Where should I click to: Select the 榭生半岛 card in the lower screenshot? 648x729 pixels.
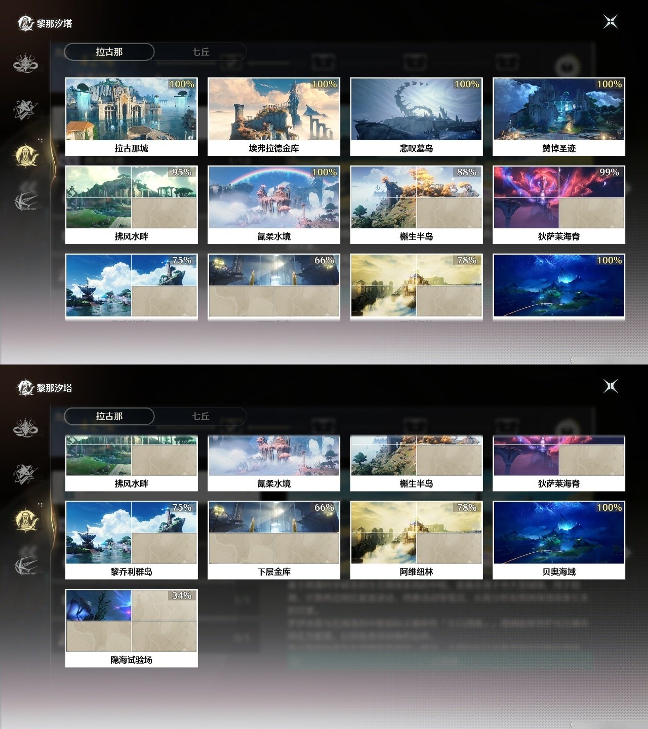(x=417, y=463)
